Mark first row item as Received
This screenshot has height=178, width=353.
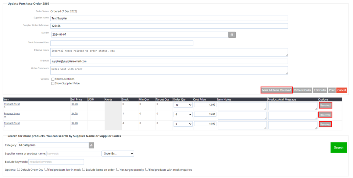(325, 105)
